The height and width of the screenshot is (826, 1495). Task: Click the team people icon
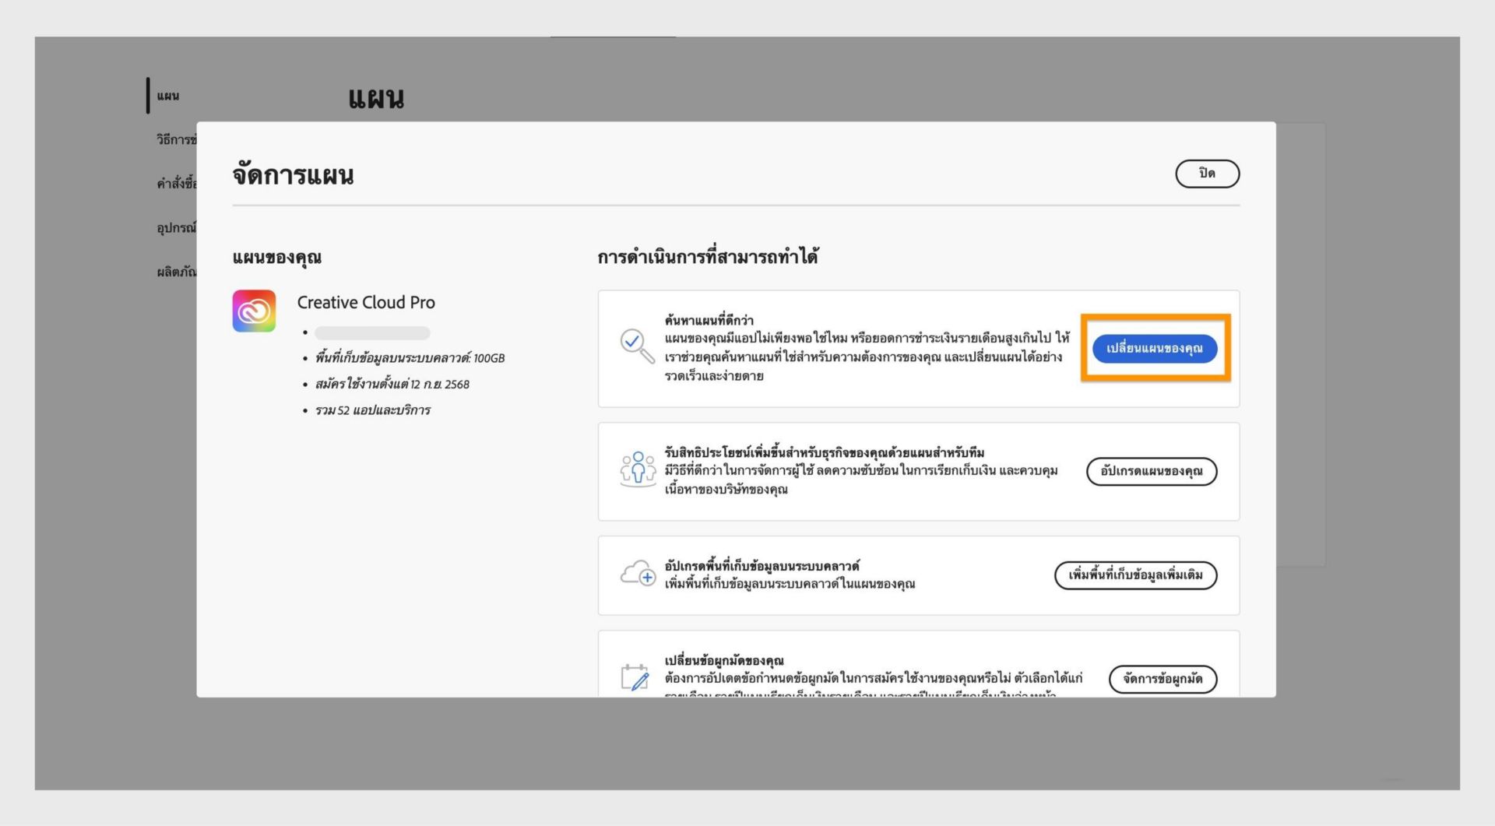pyautogui.click(x=638, y=469)
